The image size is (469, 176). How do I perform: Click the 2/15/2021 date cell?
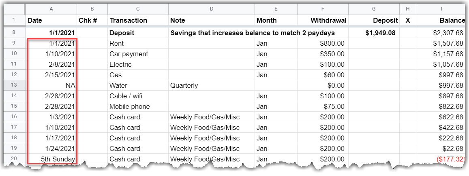[x=51, y=75]
